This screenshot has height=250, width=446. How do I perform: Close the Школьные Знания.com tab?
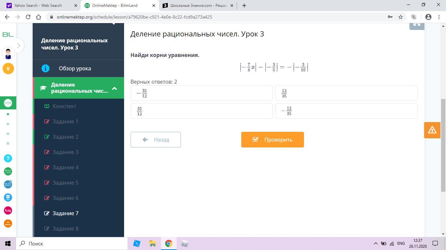(232, 5)
